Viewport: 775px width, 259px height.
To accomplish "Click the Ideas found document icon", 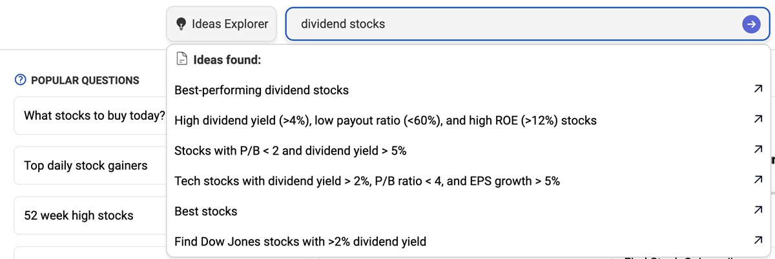I will [182, 60].
